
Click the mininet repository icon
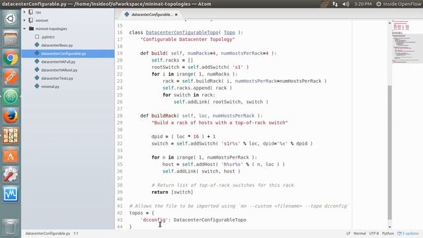[31, 20]
